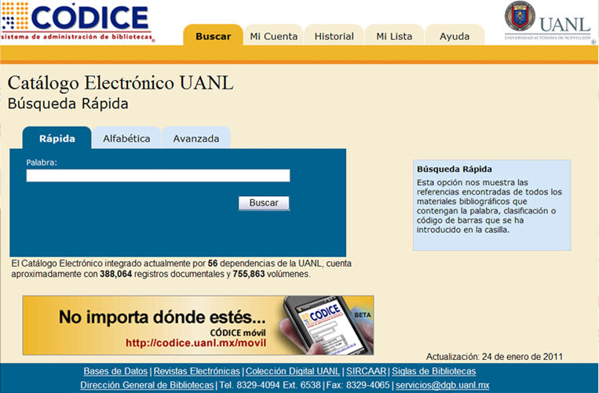Click the UANL university crest logo
The image size is (599, 393).
[520, 19]
